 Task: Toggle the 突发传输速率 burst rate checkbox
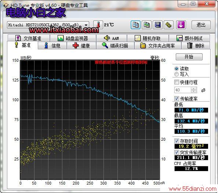pos(177,152)
